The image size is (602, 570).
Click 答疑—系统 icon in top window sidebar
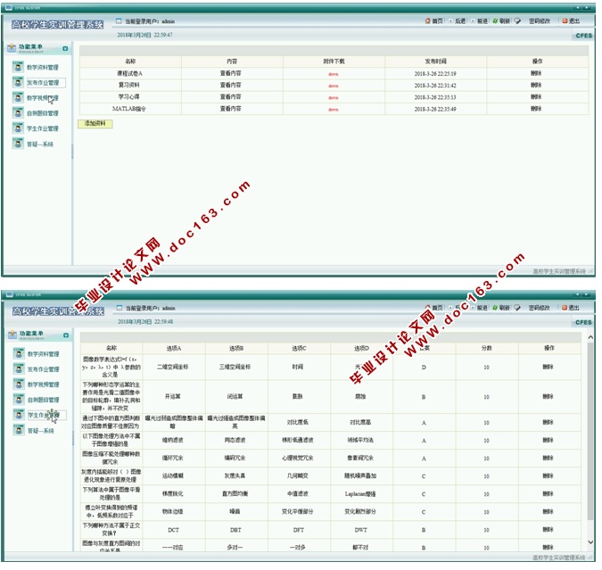coord(18,144)
